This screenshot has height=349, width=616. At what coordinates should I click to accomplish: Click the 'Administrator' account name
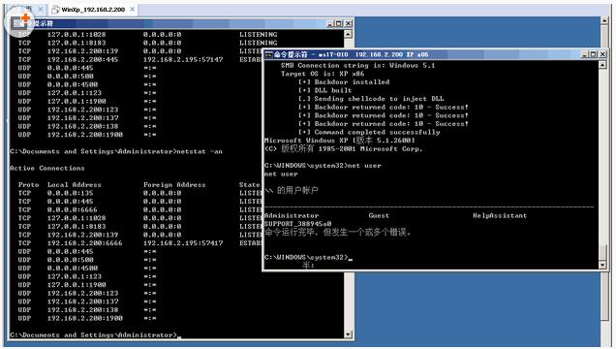point(292,215)
